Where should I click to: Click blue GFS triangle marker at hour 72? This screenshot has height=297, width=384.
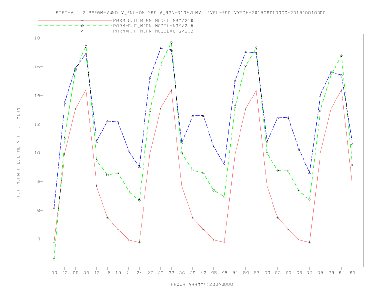(309, 172)
